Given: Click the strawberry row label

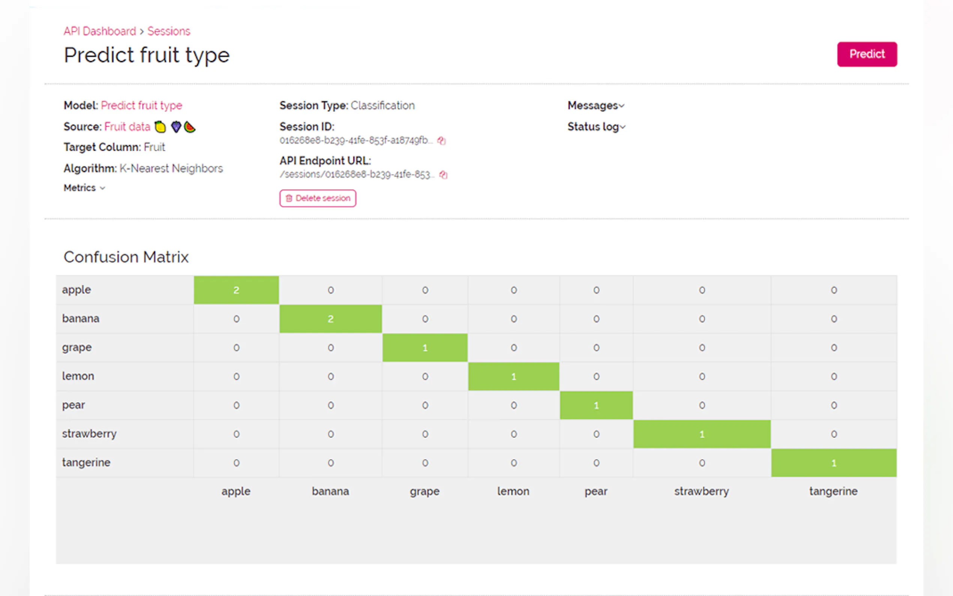Looking at the screenshot, I should (89, 433).
